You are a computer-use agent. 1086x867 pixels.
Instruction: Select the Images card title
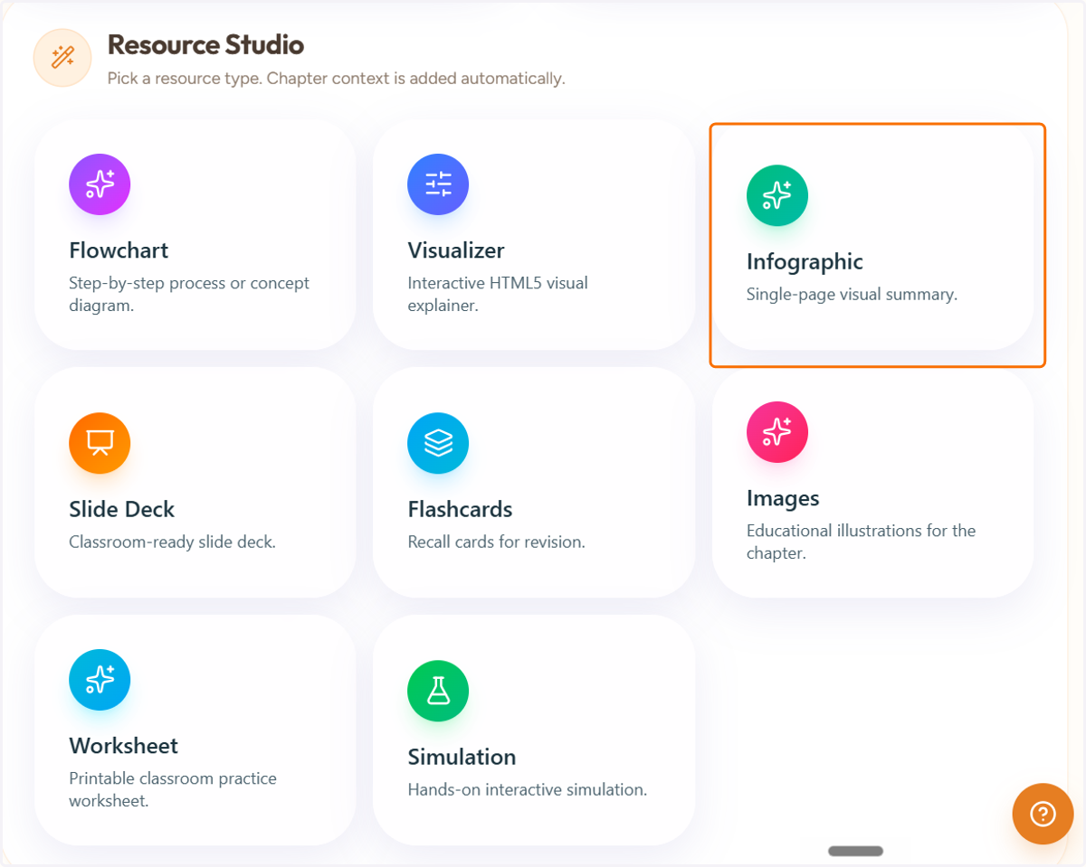pyautogui.click(x=783, y=498)
